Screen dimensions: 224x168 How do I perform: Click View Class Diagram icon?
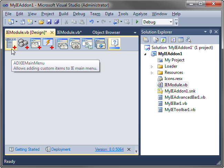189,40
